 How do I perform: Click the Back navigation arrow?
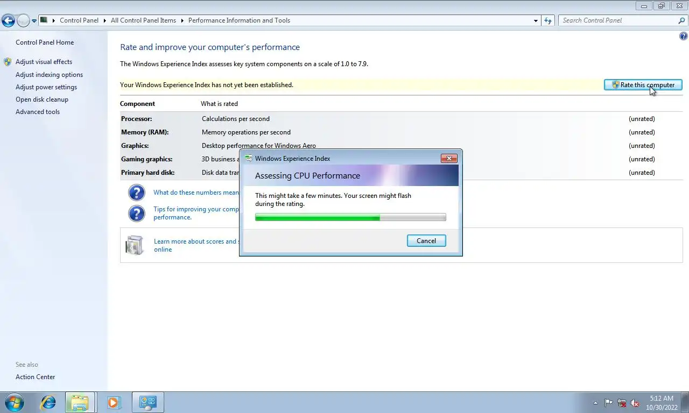[x=8, y=21]
